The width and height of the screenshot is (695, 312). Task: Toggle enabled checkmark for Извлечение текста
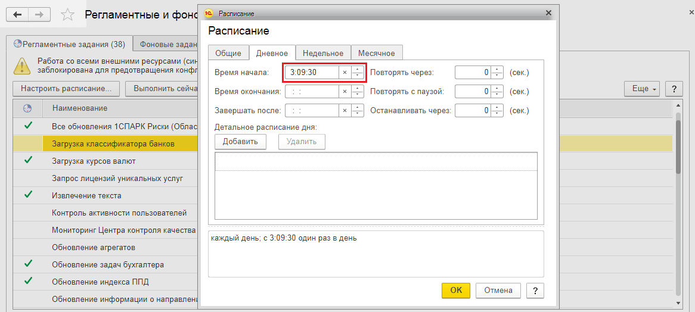tap(27, 195)
